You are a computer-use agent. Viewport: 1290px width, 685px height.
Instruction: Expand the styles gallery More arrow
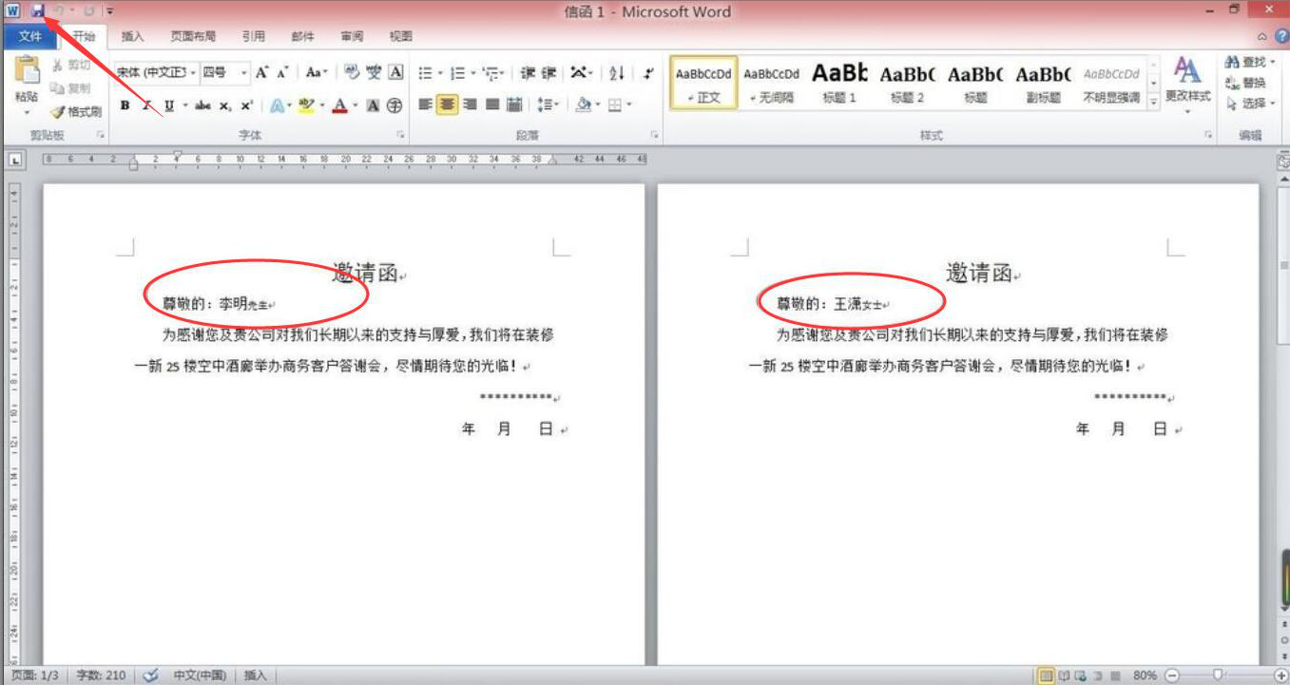(x=1154, y=104)
